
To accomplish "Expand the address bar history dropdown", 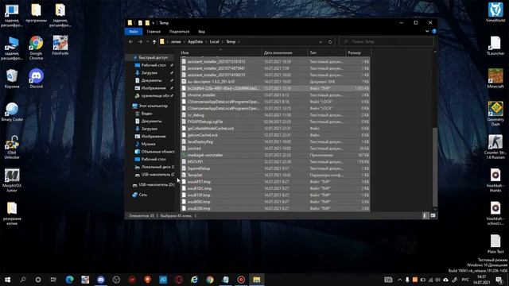I will pyautogui.click(x=321, y=41).
